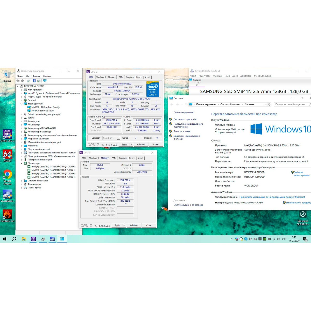This screenshot has width=311, height=311.
Task: Open the Recycle Bin desktop icon
Action: tap(7, 77)
